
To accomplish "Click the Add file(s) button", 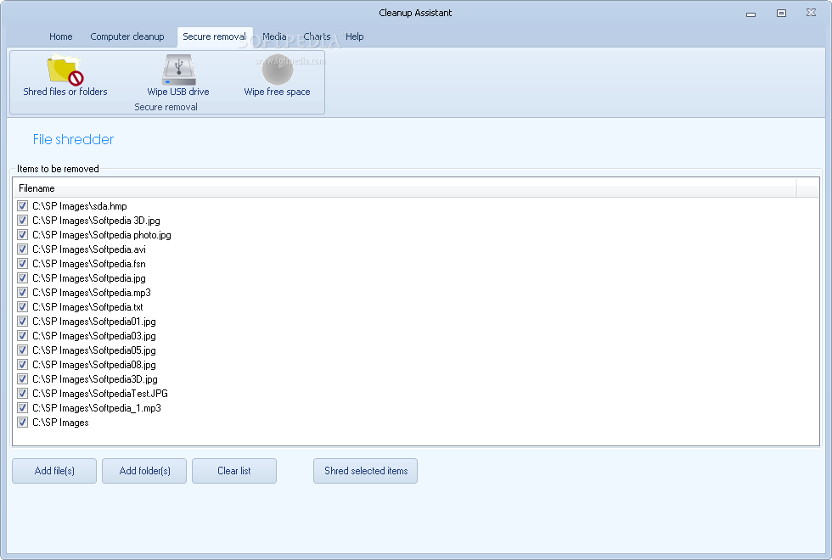I will (x=54, y=471).
